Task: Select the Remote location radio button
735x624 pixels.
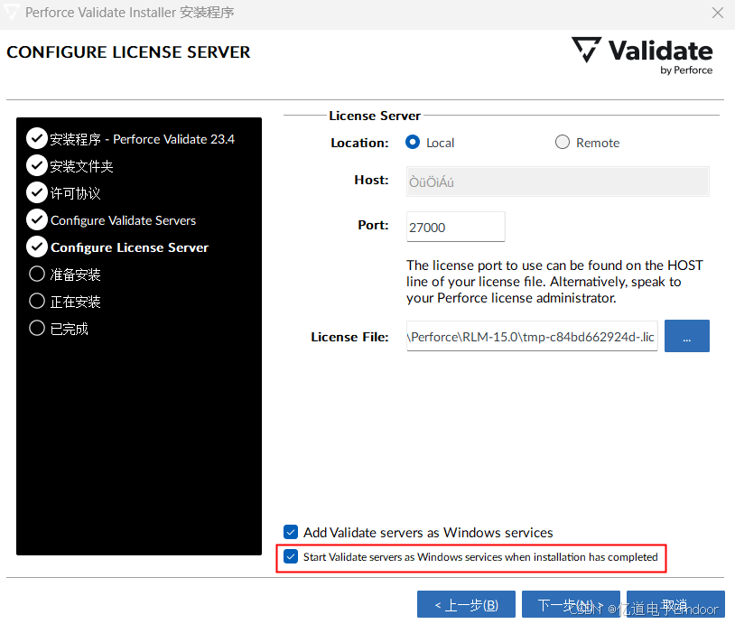Action: click(x=562, y=142)
